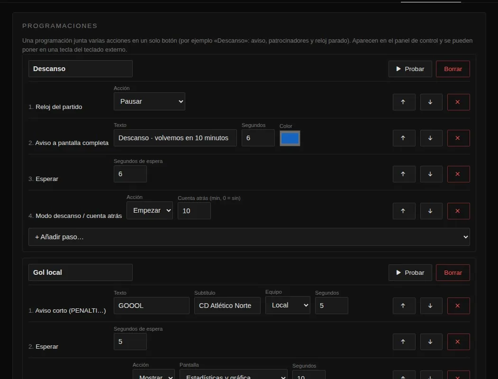Move Aviso corto step up
The image size is (498, 379).
(x=404, y=306)
